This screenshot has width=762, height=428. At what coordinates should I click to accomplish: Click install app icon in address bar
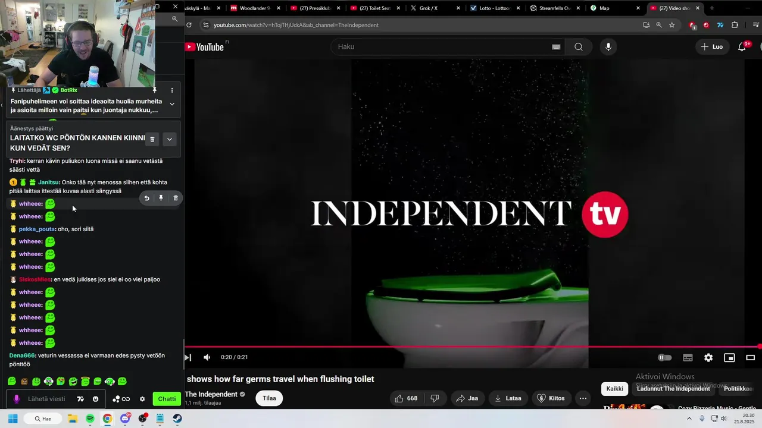(646, 25)
